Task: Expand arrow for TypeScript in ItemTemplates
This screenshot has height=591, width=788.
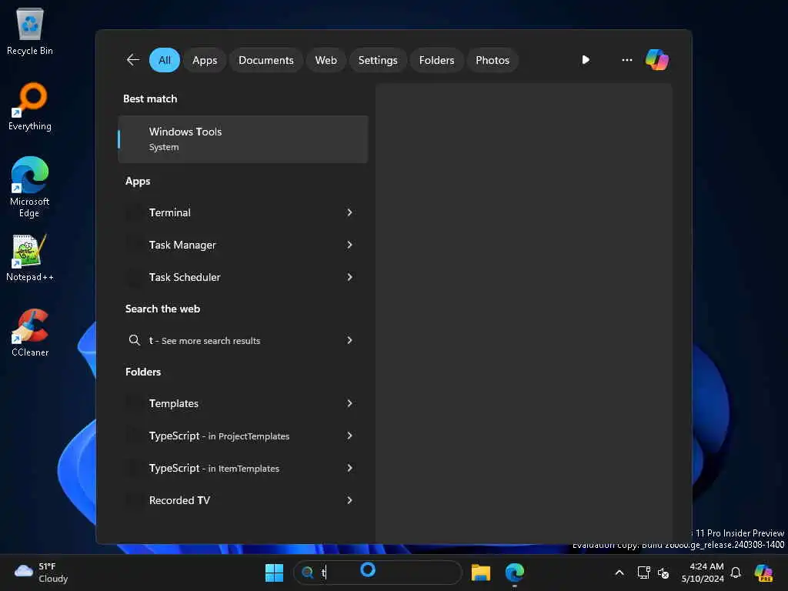Action: click(x=349, y=468)
